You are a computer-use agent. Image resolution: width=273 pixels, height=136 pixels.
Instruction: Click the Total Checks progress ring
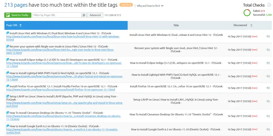click(247, 13)
